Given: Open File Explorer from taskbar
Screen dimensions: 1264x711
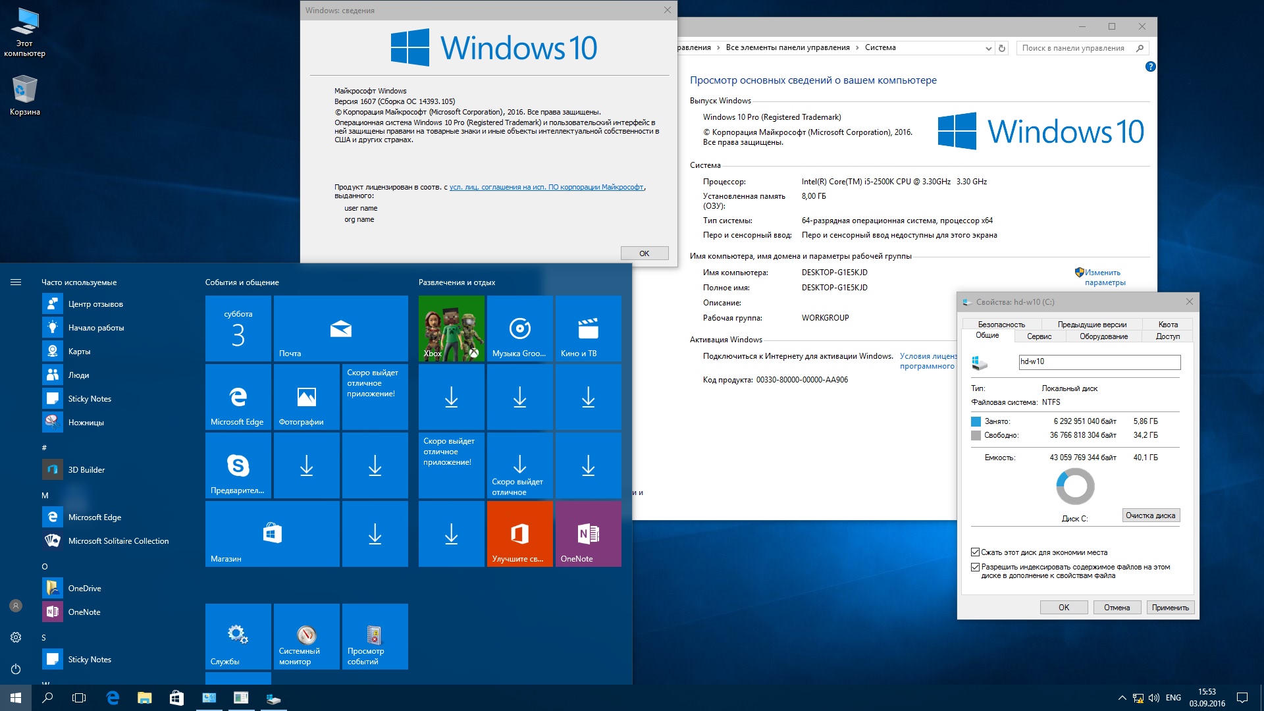Looking at the screenshot, I should (x=144, y=698).
